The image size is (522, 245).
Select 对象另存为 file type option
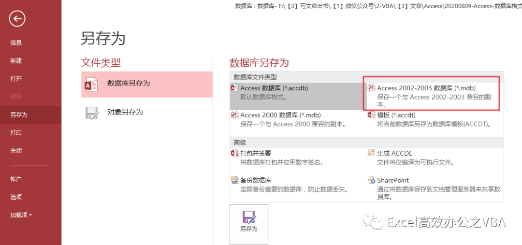[x=147, y=113]
